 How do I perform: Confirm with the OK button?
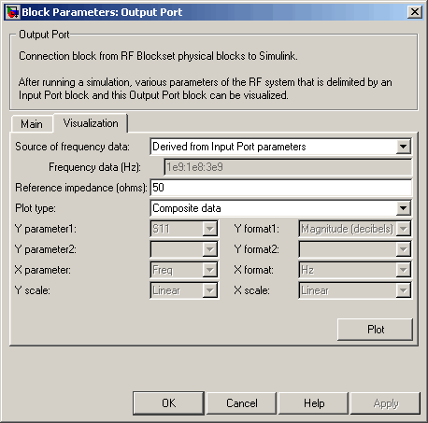pos(168,403)
